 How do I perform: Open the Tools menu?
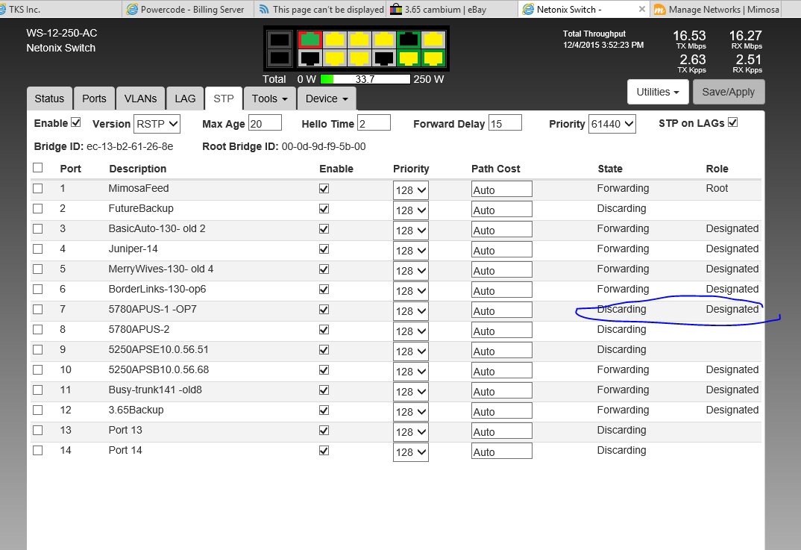click(x=268, y=98)
